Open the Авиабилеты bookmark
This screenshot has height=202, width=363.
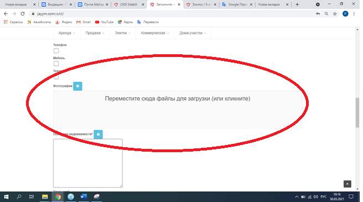[x=39, y=22]
